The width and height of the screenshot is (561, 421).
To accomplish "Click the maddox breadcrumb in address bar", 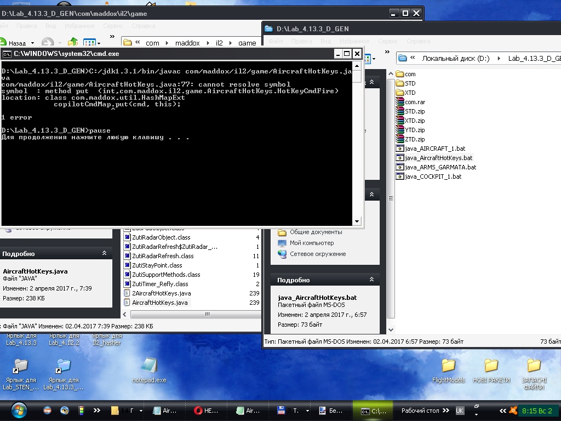I will point(188,43).
